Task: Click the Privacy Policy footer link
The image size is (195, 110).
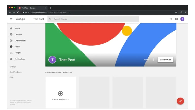Action: 26,100
